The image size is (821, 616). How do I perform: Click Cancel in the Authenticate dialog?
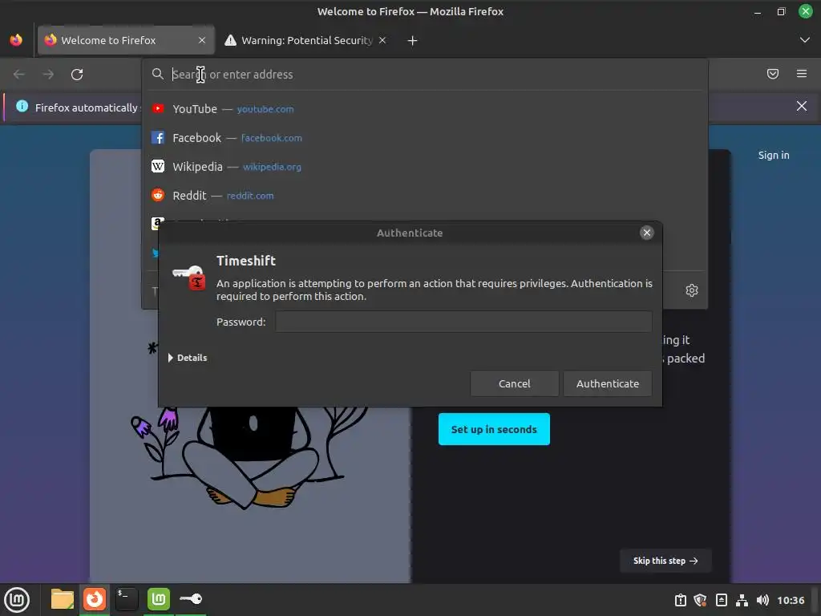(514, 384)
